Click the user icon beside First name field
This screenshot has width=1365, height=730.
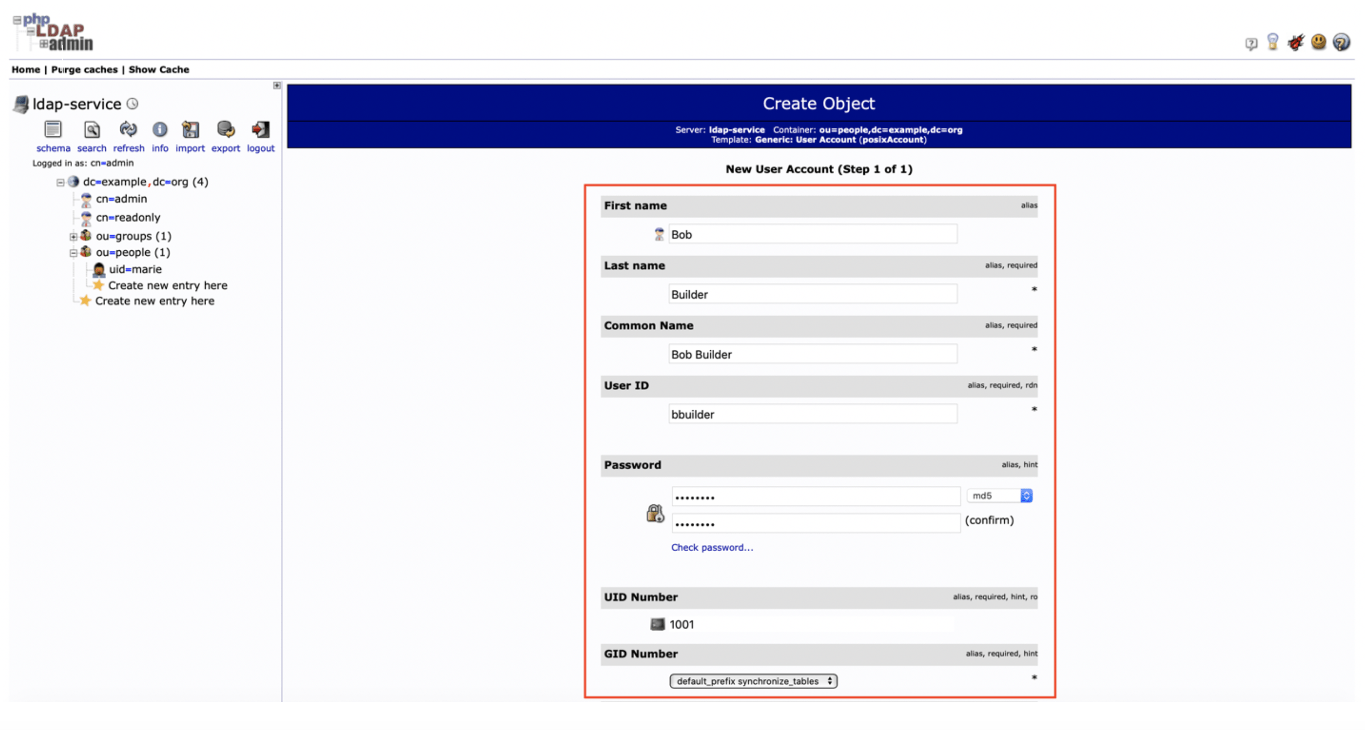pyautogui.click(x=659, y=234)
